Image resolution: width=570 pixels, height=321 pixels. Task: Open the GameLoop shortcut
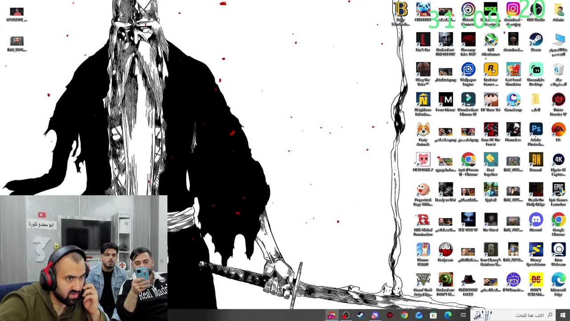tap(513, 102)
